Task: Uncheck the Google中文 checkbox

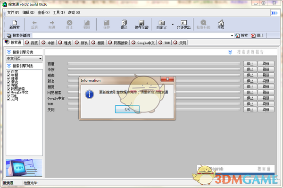Action: pyautogui.click(x=8, y=92)
